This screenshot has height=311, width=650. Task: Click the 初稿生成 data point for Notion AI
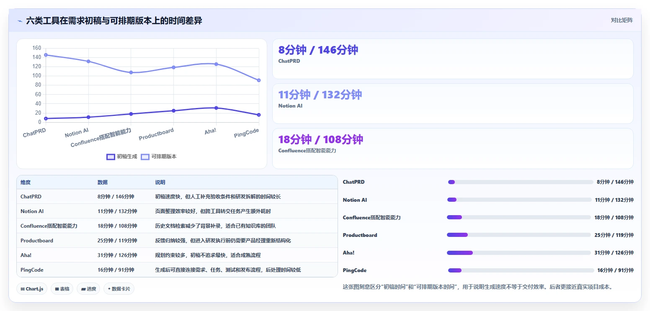click(88, 117)
